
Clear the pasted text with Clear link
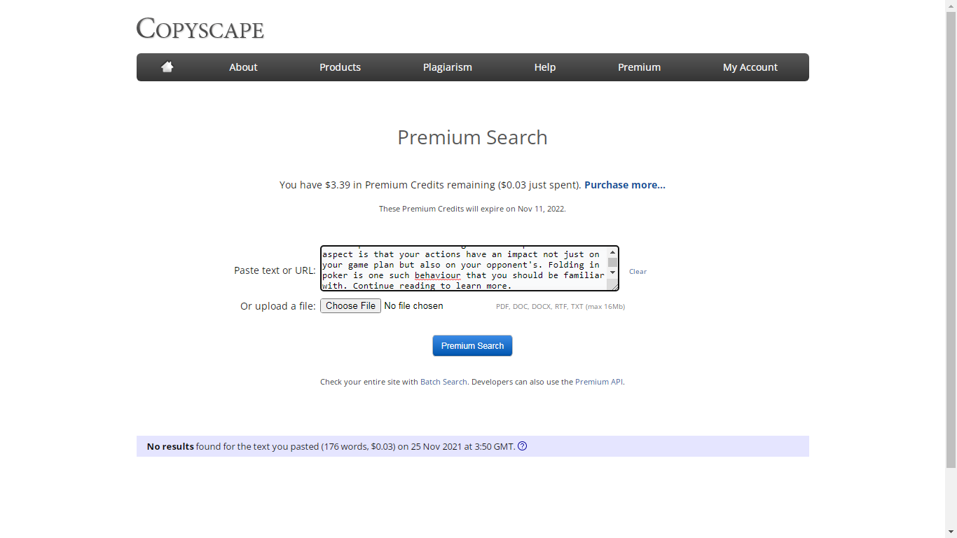638,271
